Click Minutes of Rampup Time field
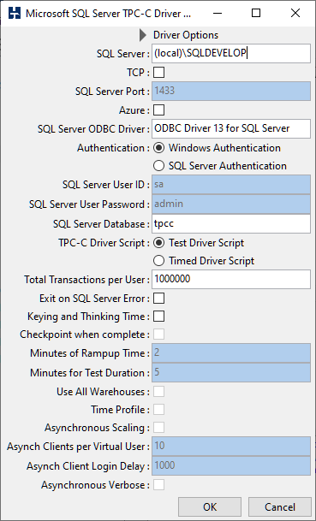The image size is (316, 521). [x=231, y=352]
